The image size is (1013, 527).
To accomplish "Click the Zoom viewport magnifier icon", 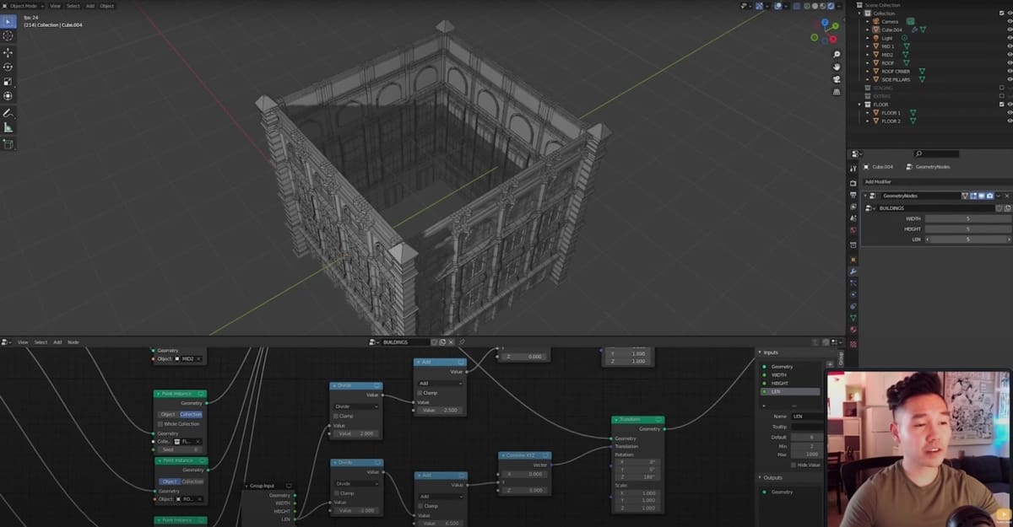I will coord(837,53).
